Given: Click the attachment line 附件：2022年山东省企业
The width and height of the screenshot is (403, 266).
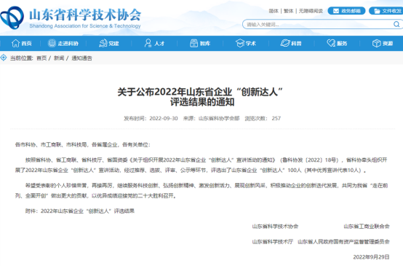Looking at the screenshot, I should pos(80,211).
